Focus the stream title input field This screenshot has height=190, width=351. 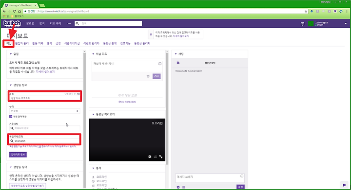click(x=44, y=98)
